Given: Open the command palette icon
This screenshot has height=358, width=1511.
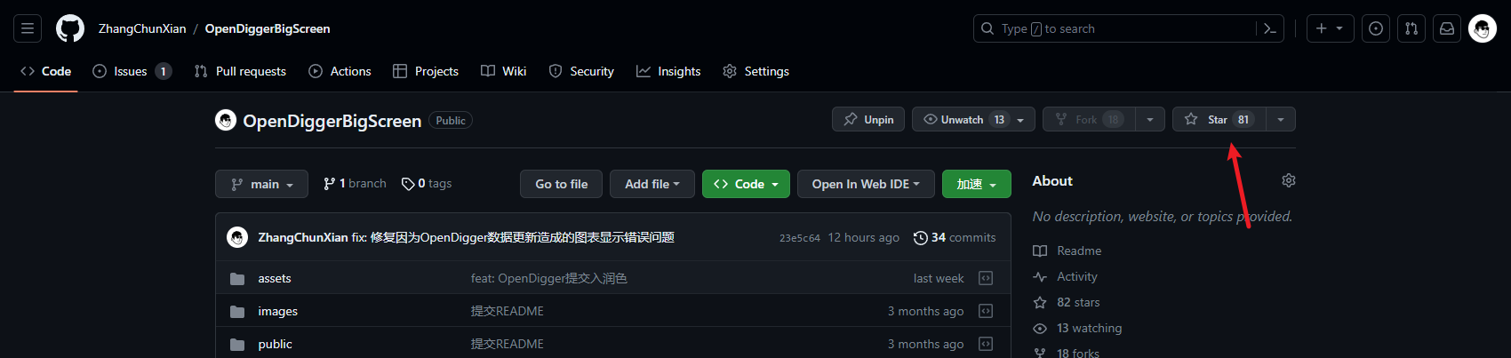Looking at the screenshot, I should pos(1269,28).
